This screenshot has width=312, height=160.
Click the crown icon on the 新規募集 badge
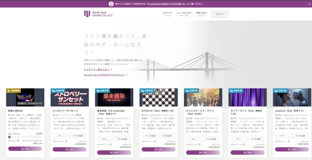point(9,91)
